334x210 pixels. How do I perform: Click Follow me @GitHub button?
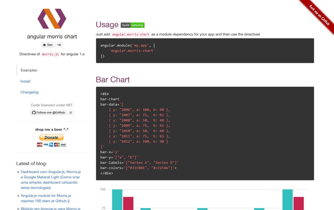click(x=48, y=112)
